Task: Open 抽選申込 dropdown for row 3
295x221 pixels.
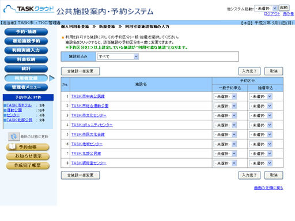Action: pyautogui.click(x=260, y=116)
